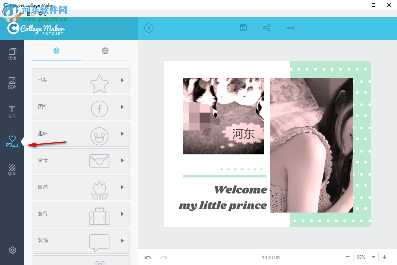Click the more options ellipsis icon

[x=290, y=28]
